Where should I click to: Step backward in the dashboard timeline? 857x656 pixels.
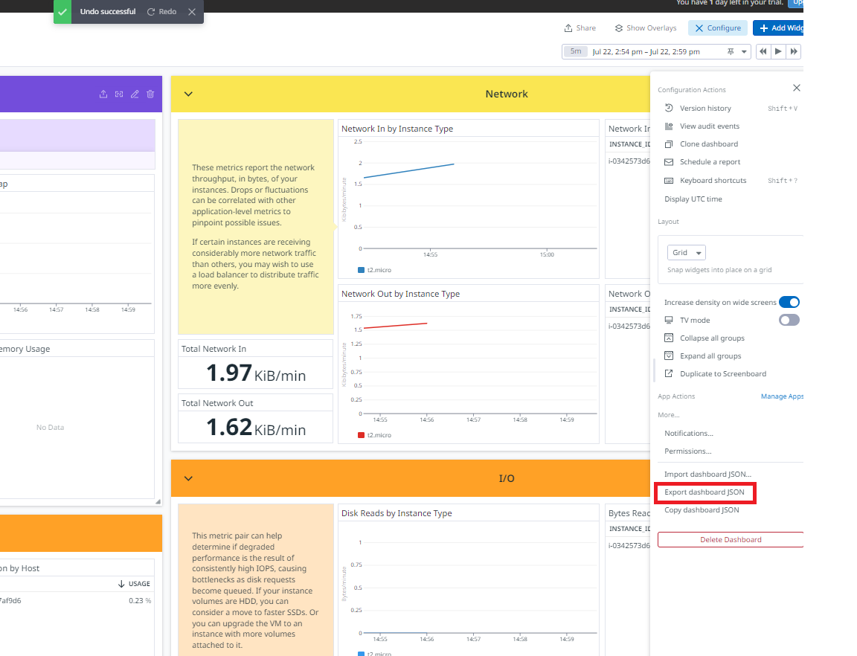coord(763,51)
